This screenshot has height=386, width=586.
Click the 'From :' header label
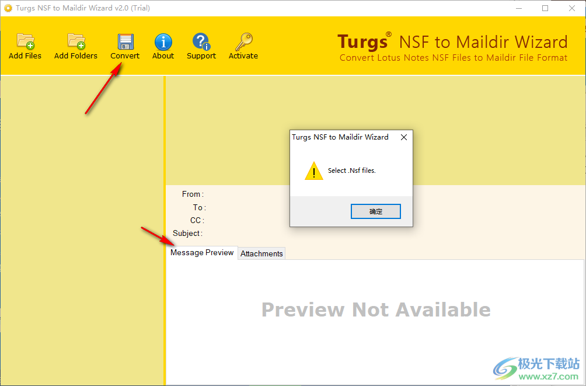tap(193, 194)
